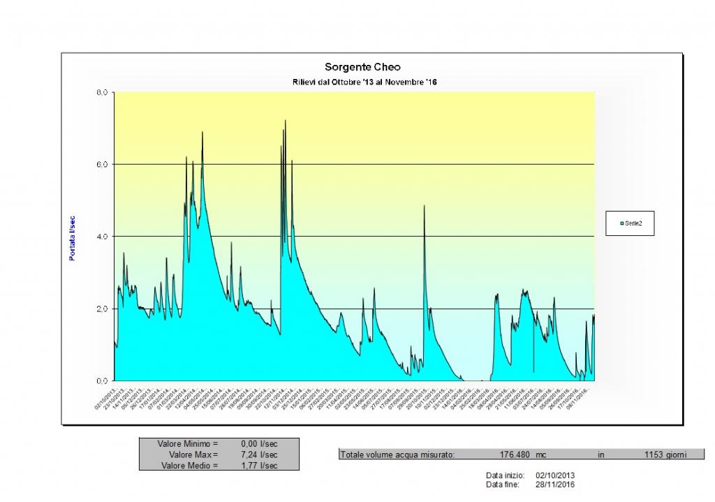The image size is (715, 502).
Task: Click the 2.0 y-axis tick label
Action: pyautogui.click(x=101, y=309)
